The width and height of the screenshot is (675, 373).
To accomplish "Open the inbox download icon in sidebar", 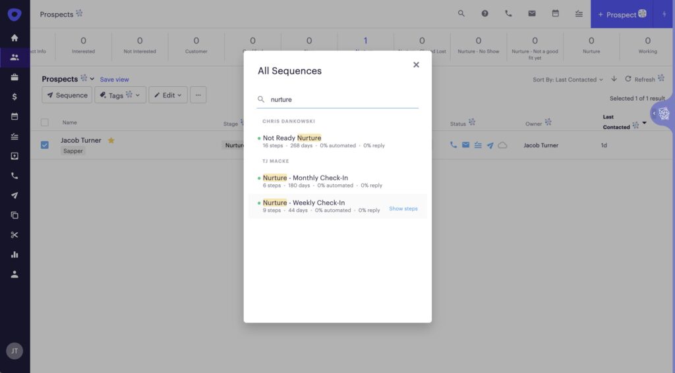I will click(15, 156).
